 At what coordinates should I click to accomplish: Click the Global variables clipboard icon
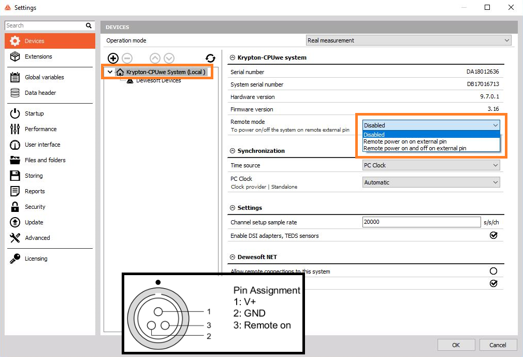[15, 77]
